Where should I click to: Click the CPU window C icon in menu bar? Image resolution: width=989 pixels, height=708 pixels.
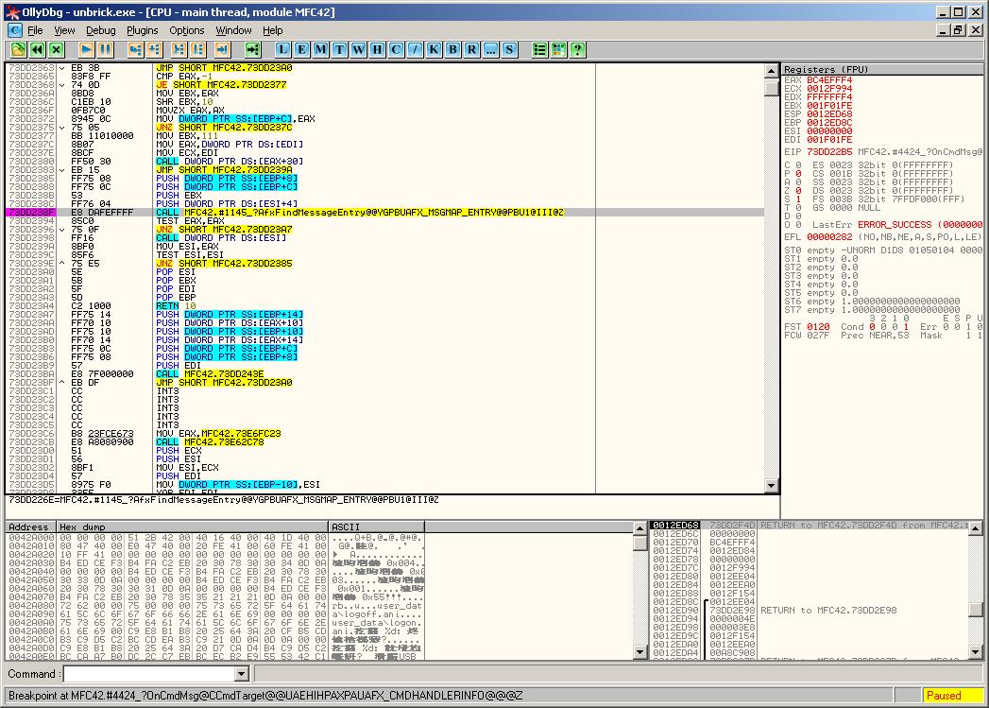coord(15,29)
